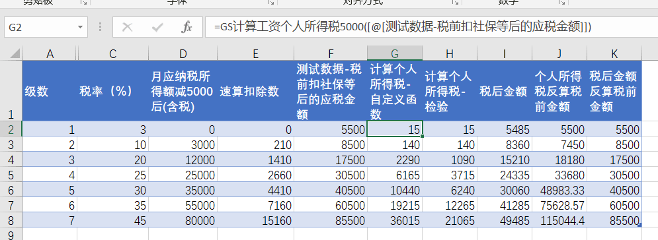Click the Enter checkmark icon in formula bar
Image resolution: width=658 pixels, height=240 pixels.
pos(157,28)
